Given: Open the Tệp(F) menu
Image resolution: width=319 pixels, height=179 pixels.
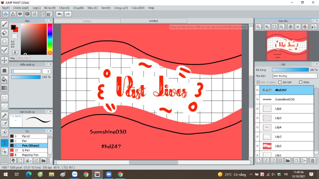Looking at the screenshot, I should click(6, 8).
